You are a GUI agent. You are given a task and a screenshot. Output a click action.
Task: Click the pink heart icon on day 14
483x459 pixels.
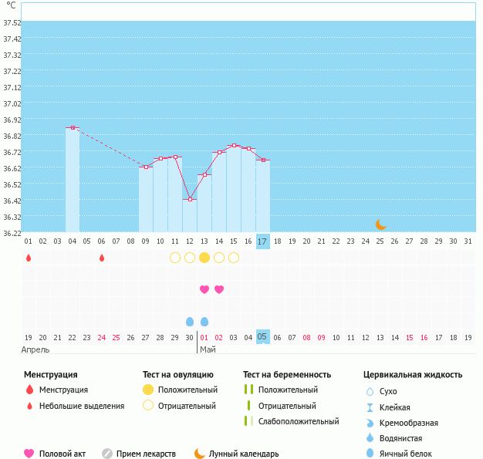pos(219,289)
